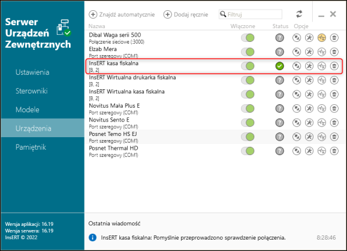Test connection for Dibal Waga serii 500
This screenshot has width=347, height=251.
click(x=297, y=38)
